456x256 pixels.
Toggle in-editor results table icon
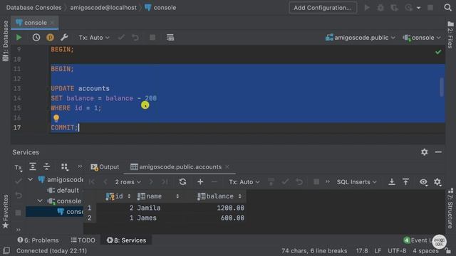pos(170,38)
